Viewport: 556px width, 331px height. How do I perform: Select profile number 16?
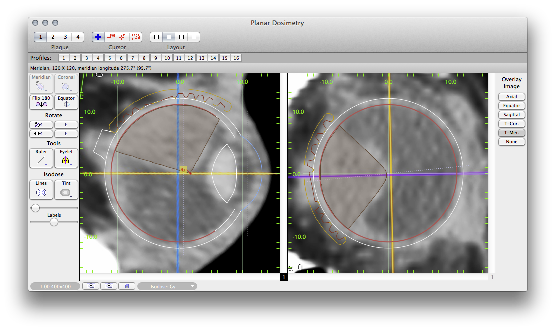[236, 58]
